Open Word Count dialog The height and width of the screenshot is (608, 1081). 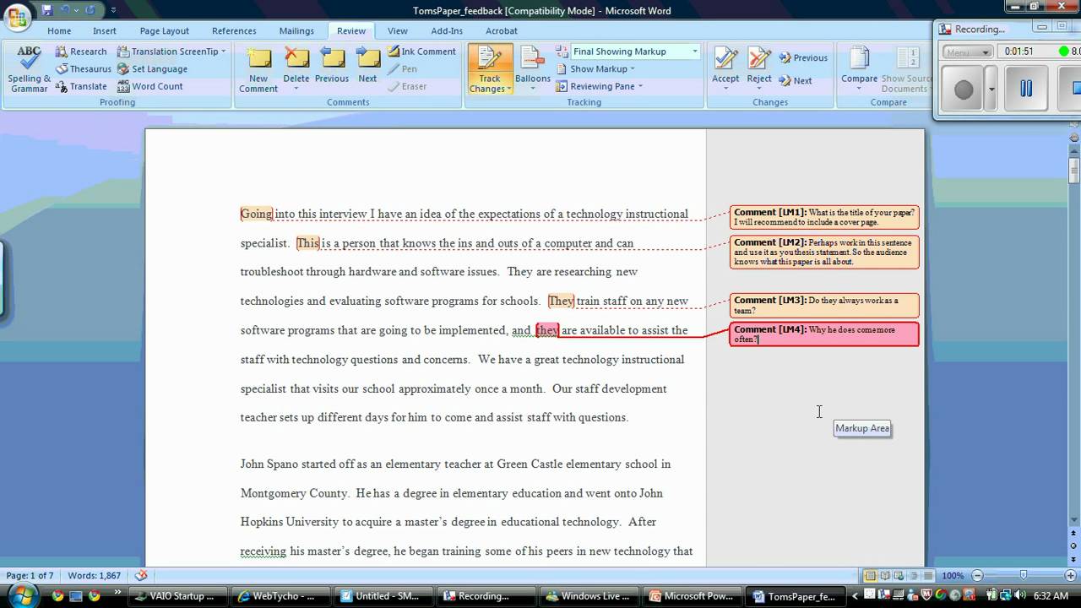tap(150, 86)
